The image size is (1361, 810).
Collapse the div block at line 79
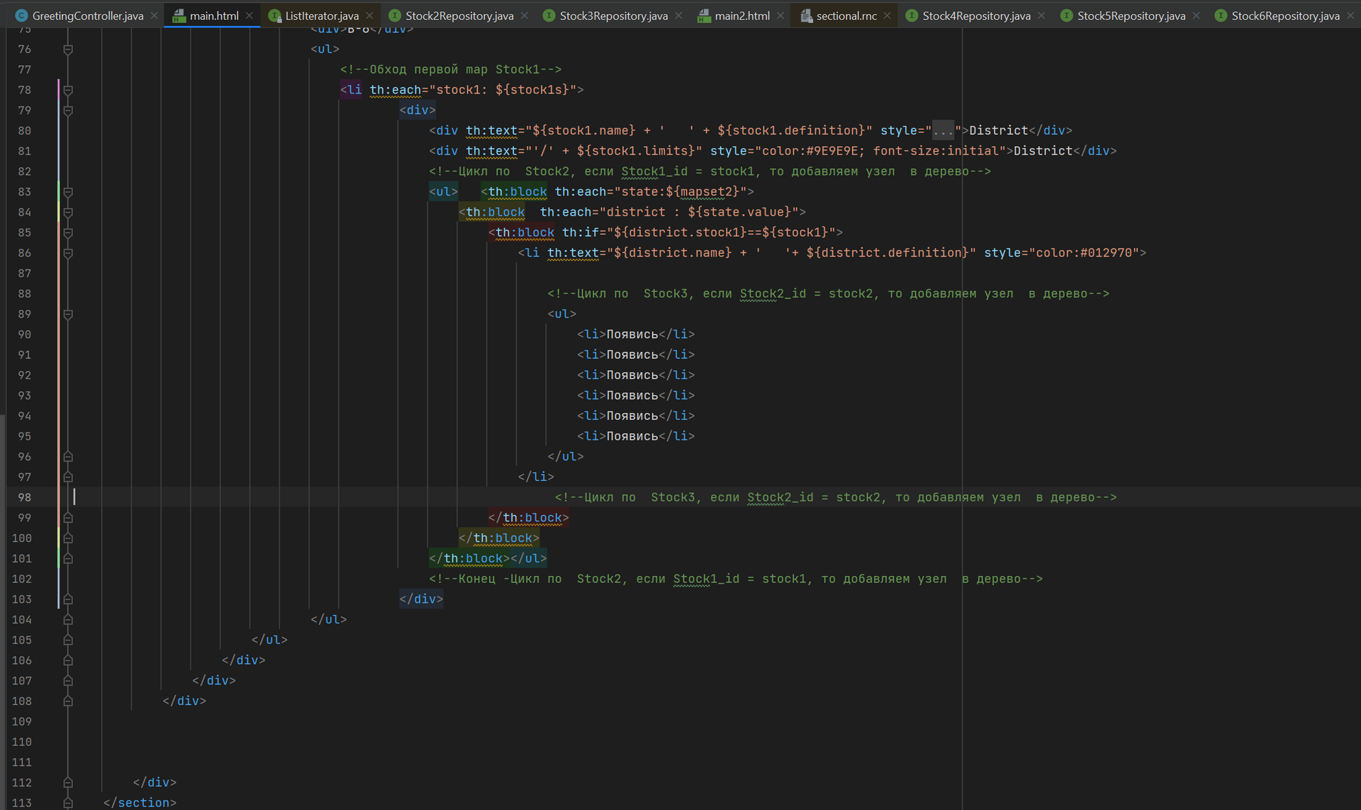pyautogui.click(x=68, y=111)
